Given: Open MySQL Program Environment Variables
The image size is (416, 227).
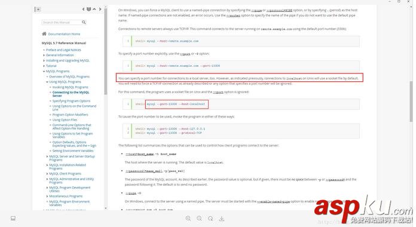Looking at the screenshot, I should click(x=69, y=203).
